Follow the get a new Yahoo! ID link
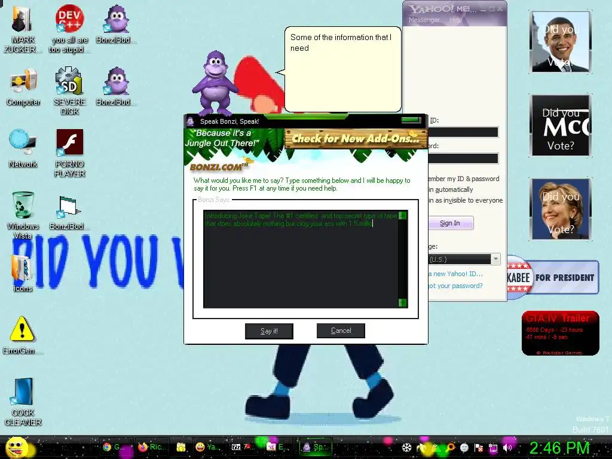This screenshot has height=459, width=612. point(456,274)
